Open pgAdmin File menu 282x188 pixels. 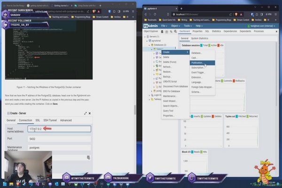(164, 26)
